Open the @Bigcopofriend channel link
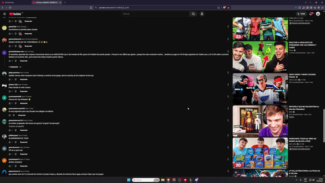This screenshot has height=183, width=325. [14, 73]
